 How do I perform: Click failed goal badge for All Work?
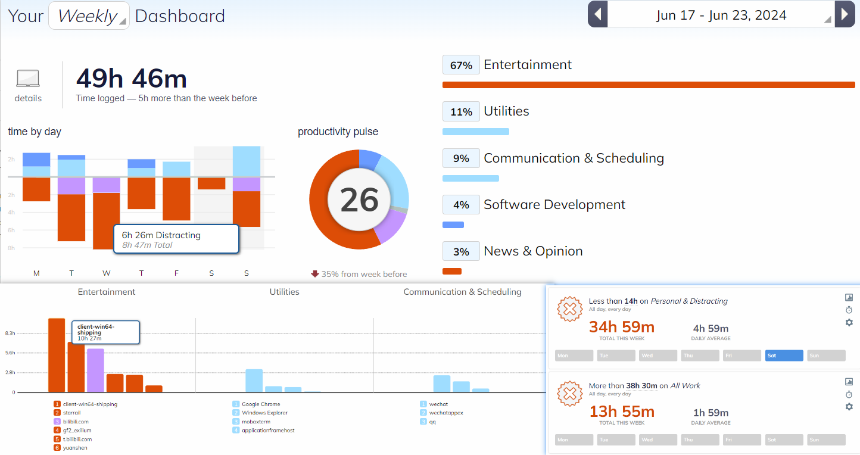click(569, 394)
